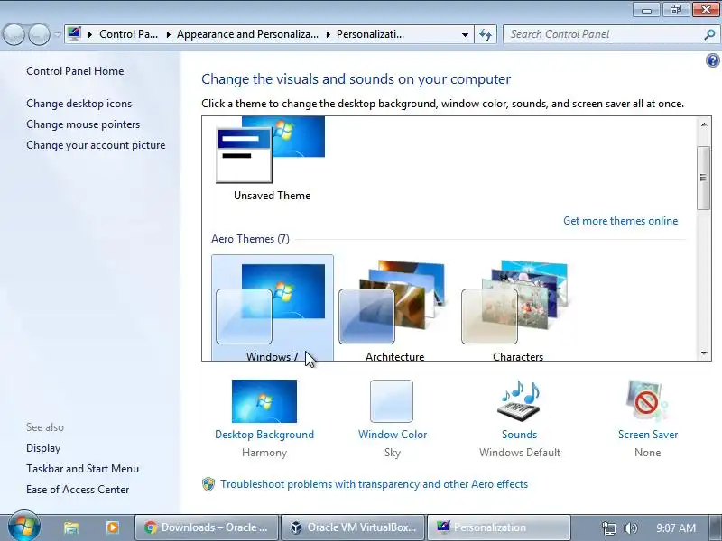
Task: Open Windows Media Player from the taskbar
Action: pyautogui.click(x=112, y=527)
